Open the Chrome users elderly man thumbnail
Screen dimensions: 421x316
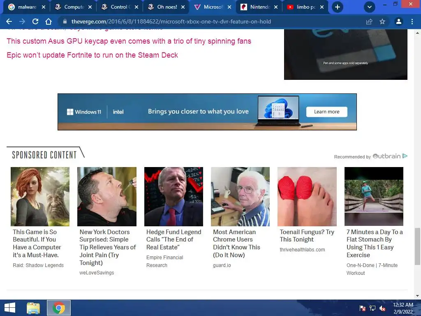pos(240,196)
